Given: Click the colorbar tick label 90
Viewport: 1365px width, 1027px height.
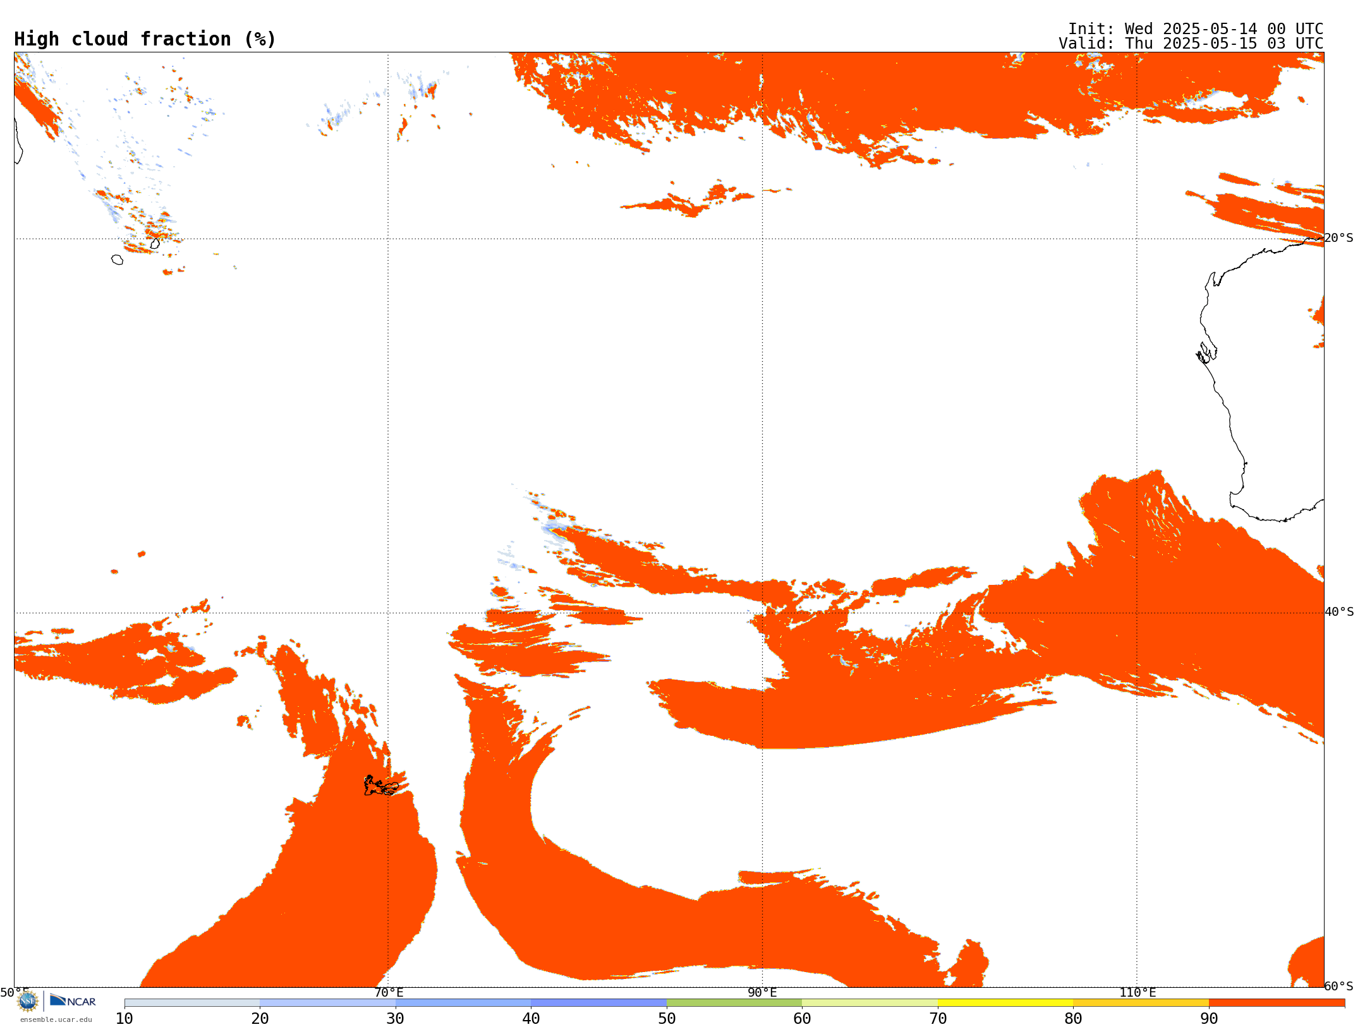Looking at the screenshot, I should click(x=1209, y=1018).
